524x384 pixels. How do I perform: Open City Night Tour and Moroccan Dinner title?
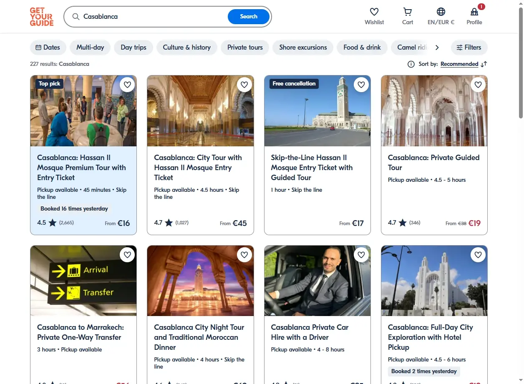tap(199, 337)
